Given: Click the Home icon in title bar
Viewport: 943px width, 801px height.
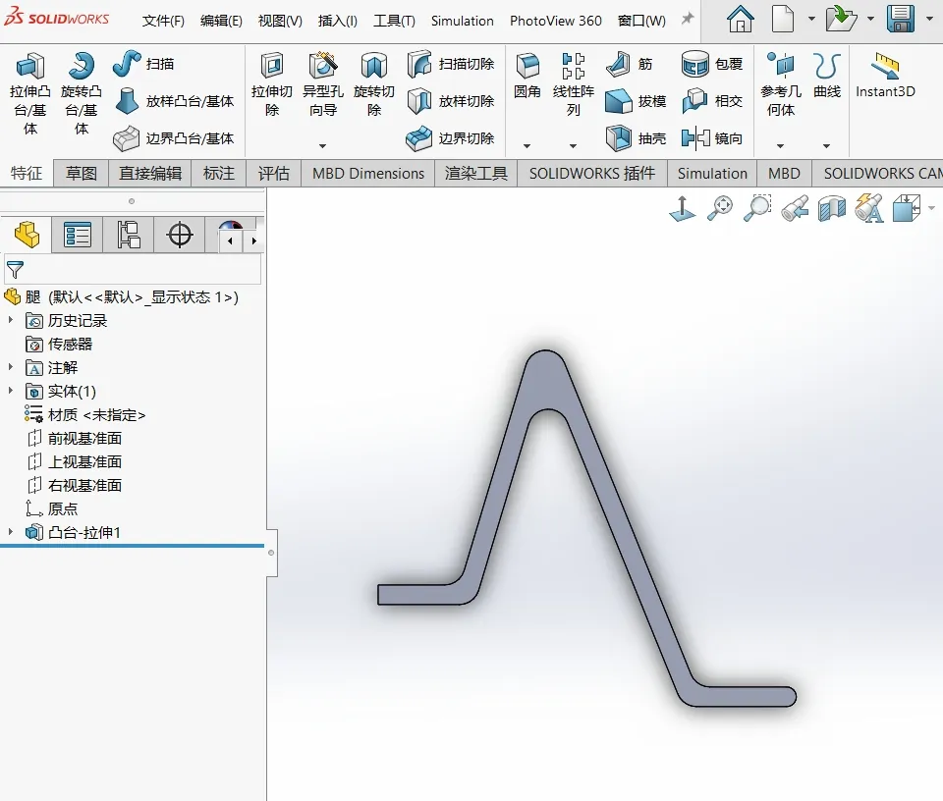Looking at the screenshot, I should tap(741, 20).
